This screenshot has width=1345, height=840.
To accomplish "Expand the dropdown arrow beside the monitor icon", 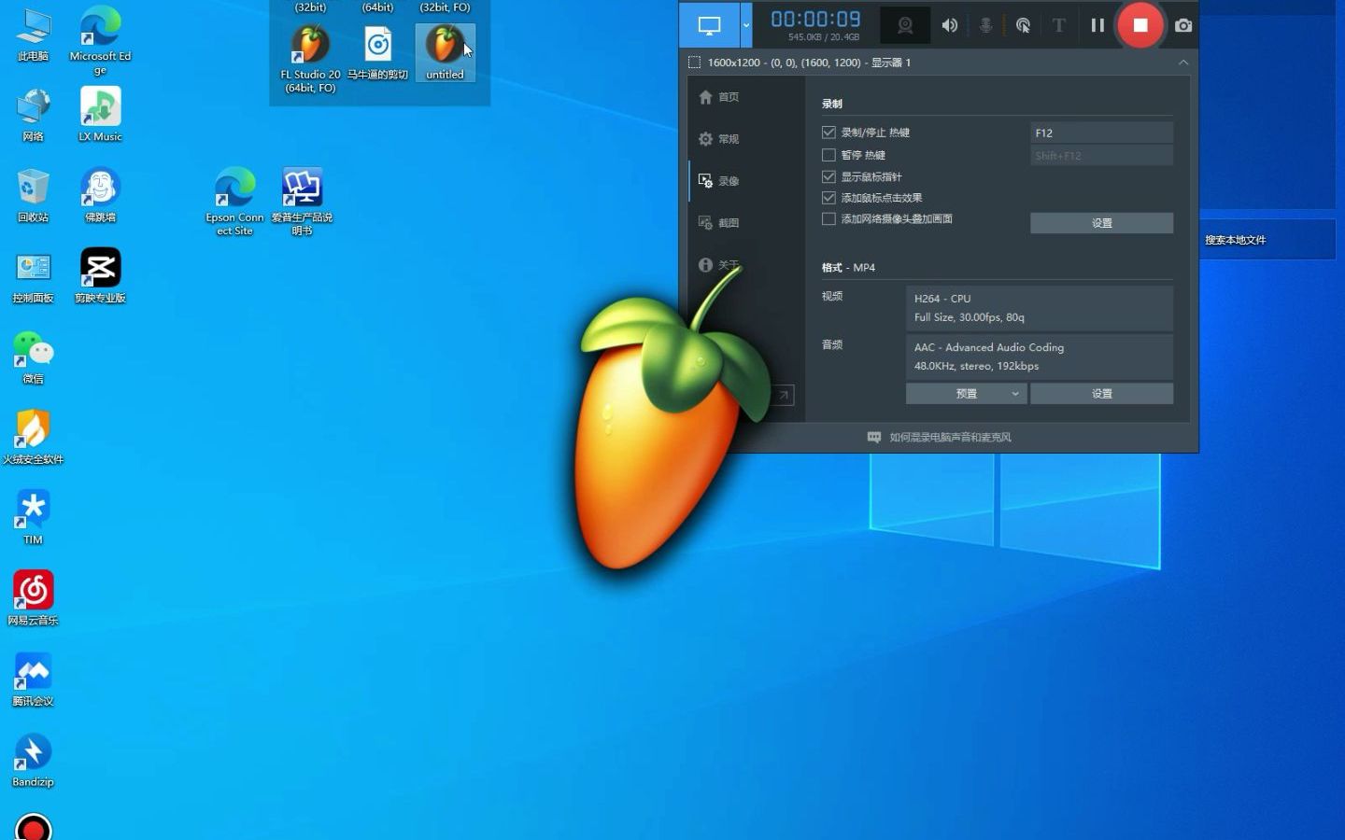I will tap(744, 25).
